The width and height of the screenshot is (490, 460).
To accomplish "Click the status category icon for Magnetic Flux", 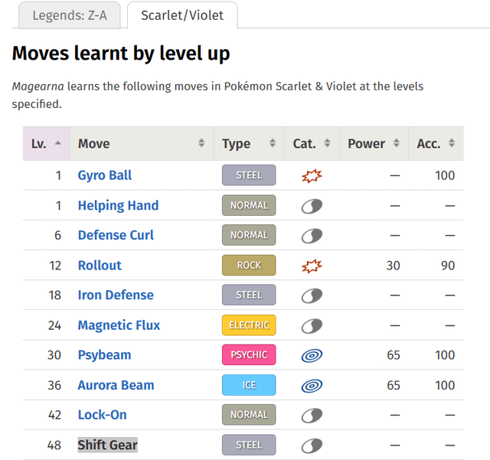I will pos(312,325).
